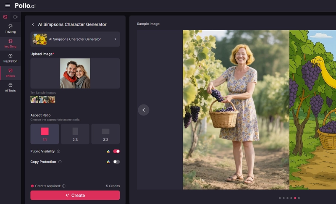Choose the 3:2 aspect ratio
336x204 pixels.
pyautogui.click(x=105, y=133)
